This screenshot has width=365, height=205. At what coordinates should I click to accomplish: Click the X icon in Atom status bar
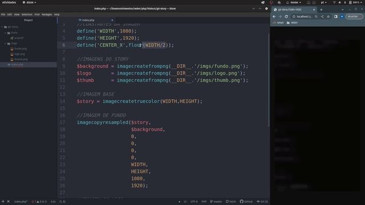point(9,202)
